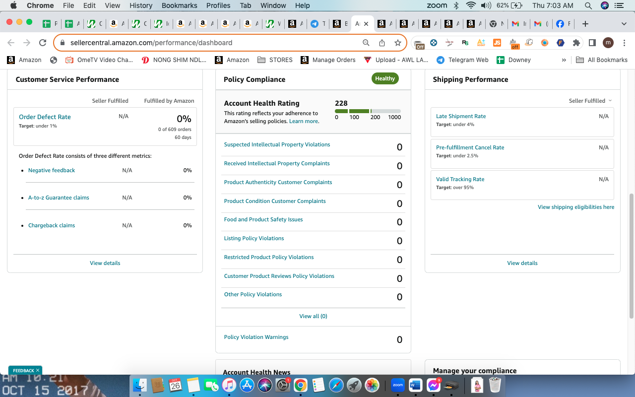Open the Bookmarks menu

click(180, 5)
